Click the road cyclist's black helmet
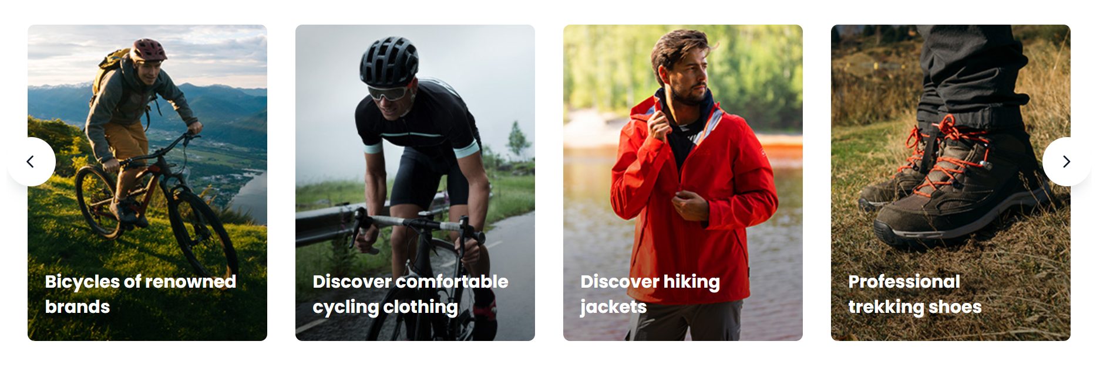 click(x=389, y=62)
